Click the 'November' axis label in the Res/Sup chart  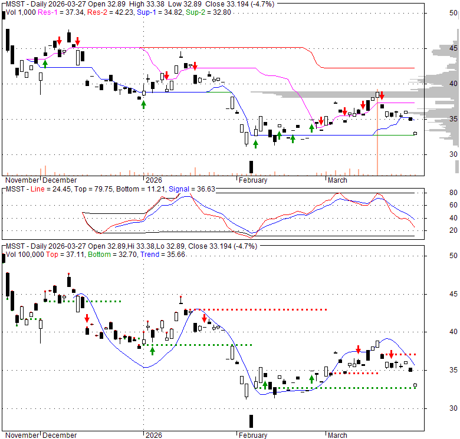click(22, 180)
